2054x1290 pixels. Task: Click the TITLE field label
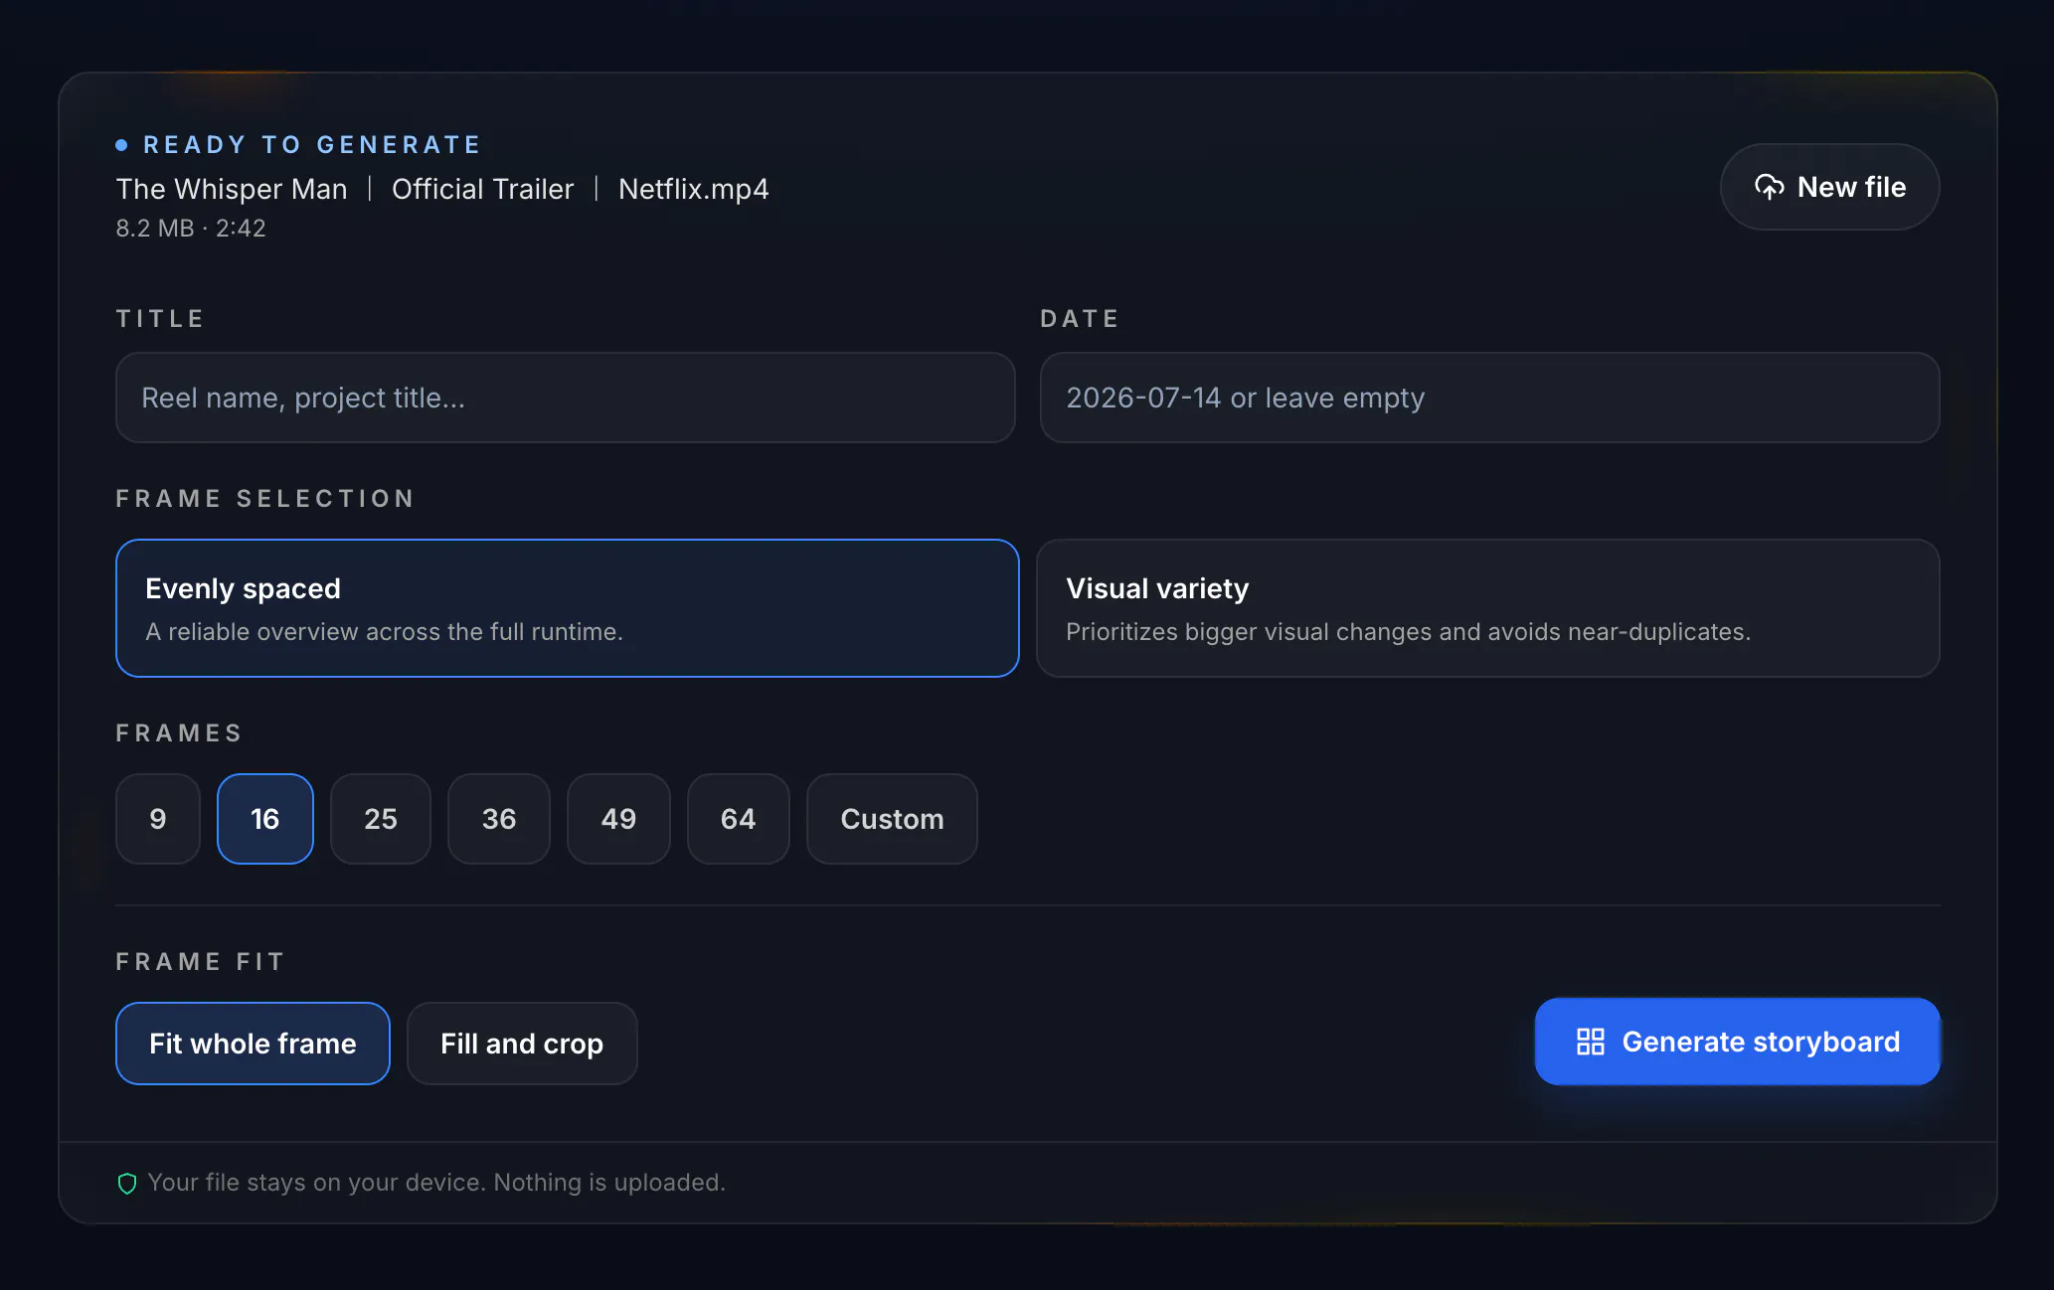pos(160,319)
